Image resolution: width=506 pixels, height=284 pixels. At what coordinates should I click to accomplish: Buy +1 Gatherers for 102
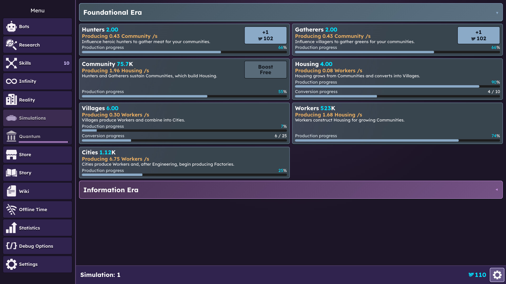click(479, 35)
